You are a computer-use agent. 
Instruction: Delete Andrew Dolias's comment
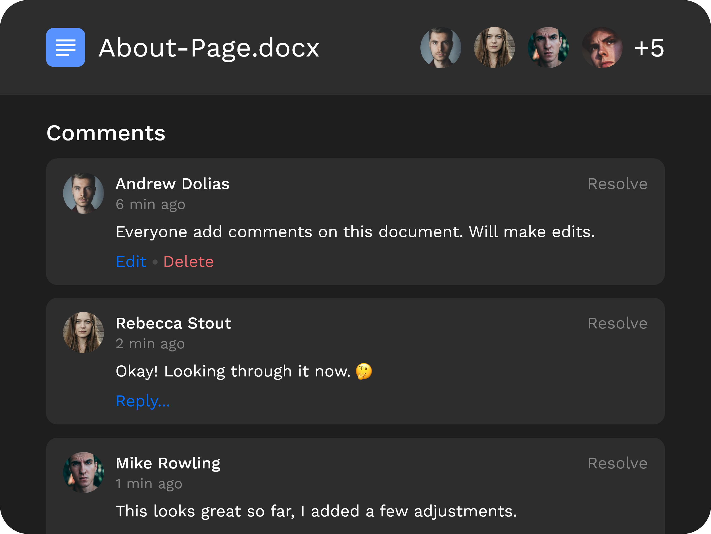tap(188, 261)
